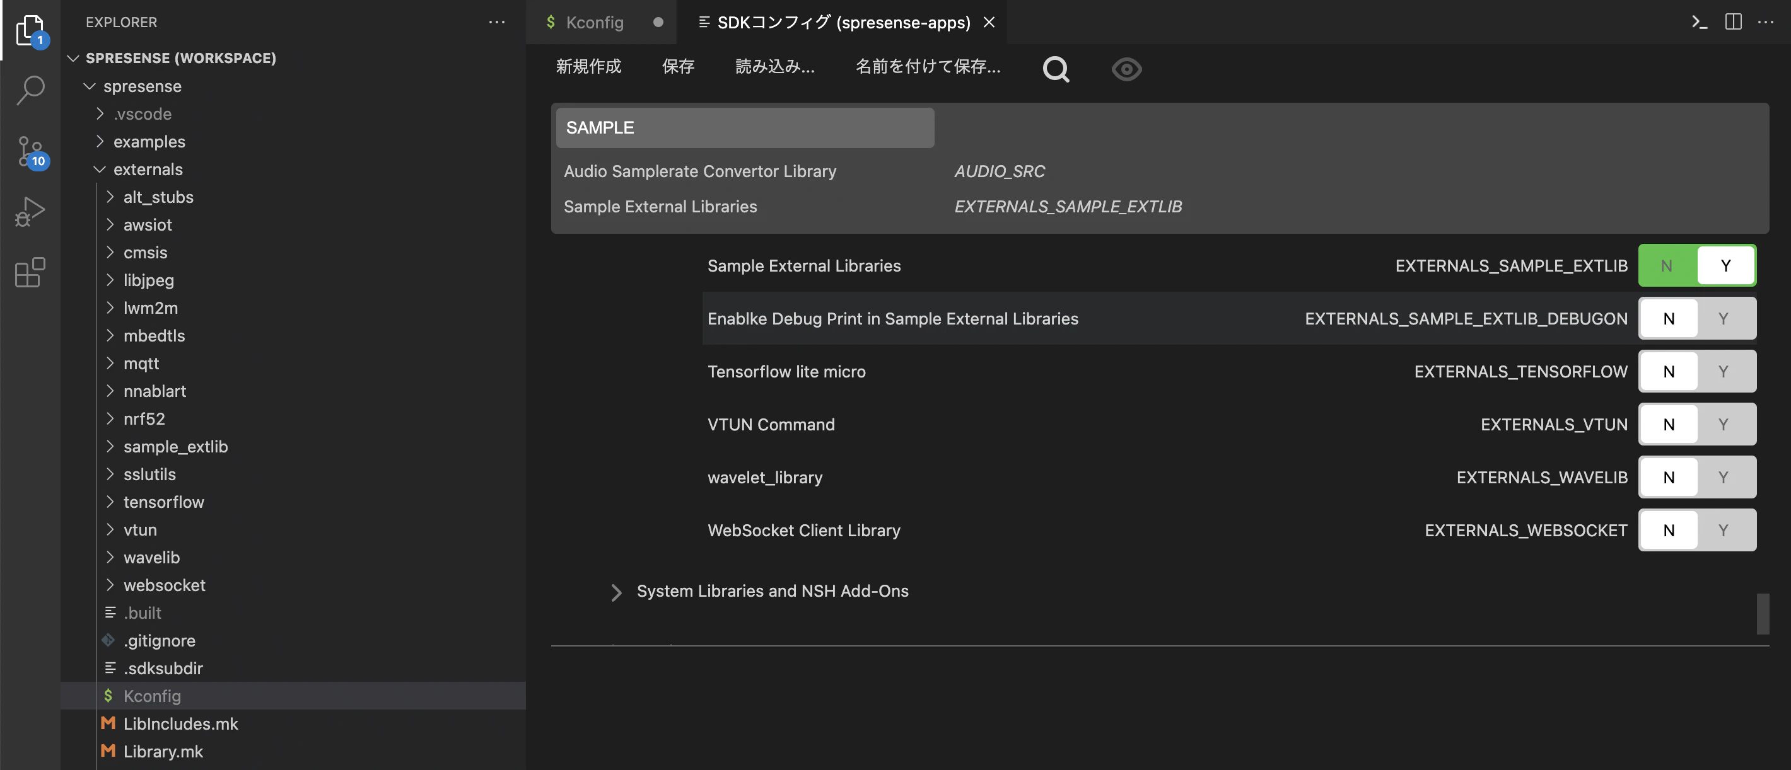The height and width of the screenshot is (770, 1791).
Task: Select the Kconfig file in explorer
Action: coord(293,696)
